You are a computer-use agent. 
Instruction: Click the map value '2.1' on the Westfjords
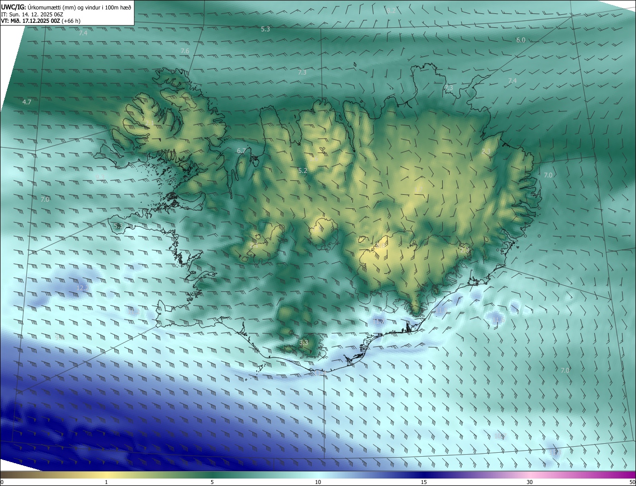[x=149, y=123]
